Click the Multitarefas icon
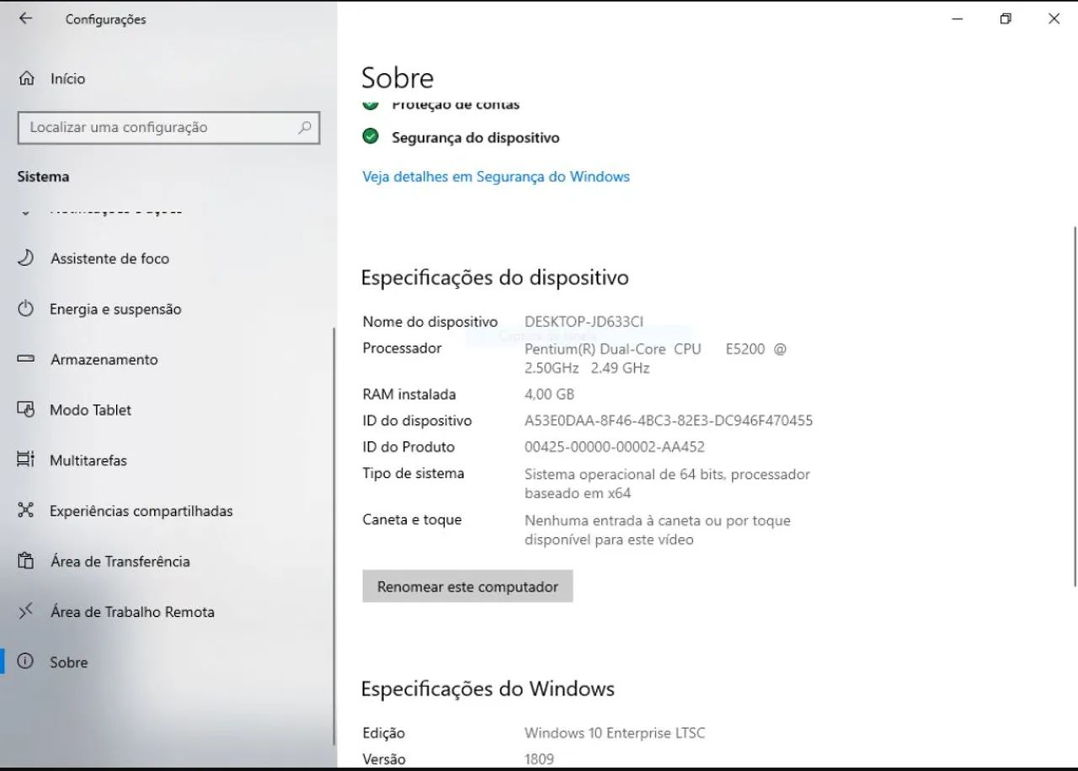This screenshot has width=1078, height=771. pyautogui.click(x=26, y=460)
